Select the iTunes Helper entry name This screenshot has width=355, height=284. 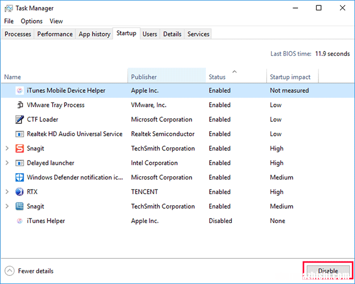coord(46,221)
